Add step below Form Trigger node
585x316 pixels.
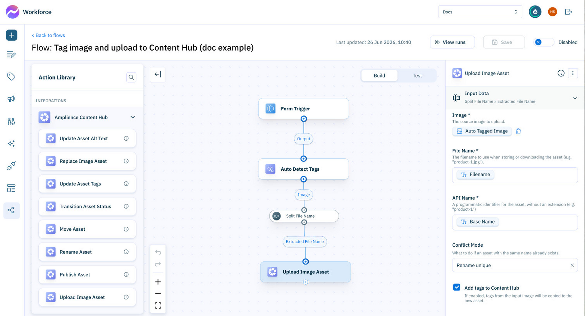304,119
